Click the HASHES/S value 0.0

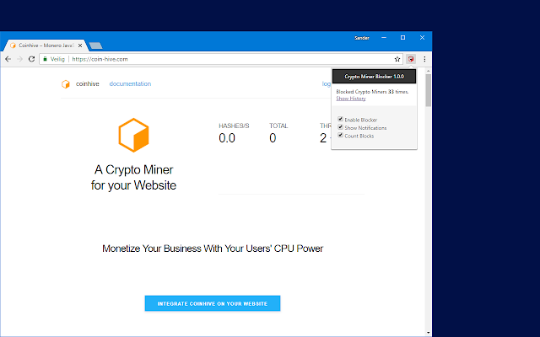pyautogui.click(x=227, y=138)
